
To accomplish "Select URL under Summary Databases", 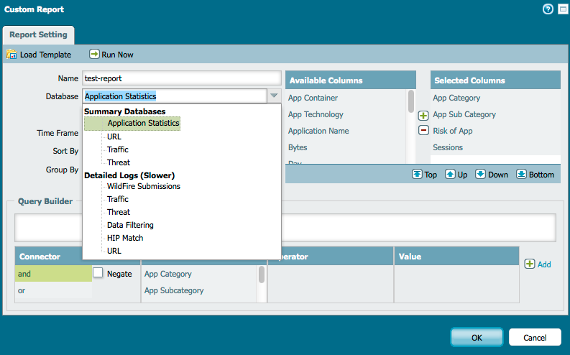I will coord(114,137).
